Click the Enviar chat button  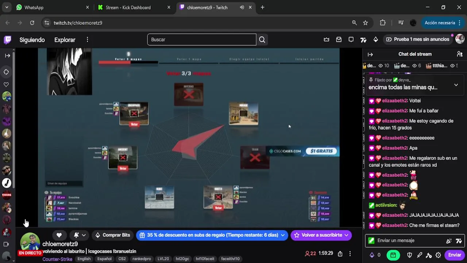pos(455,255)
